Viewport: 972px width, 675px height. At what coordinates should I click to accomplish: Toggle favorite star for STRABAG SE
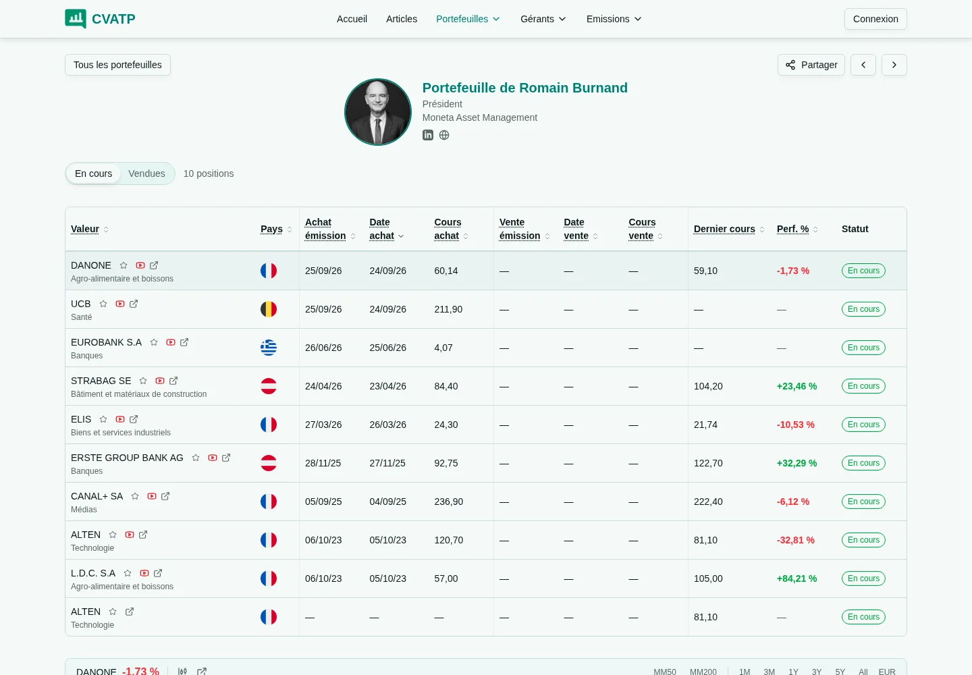(x=143, y=381)
